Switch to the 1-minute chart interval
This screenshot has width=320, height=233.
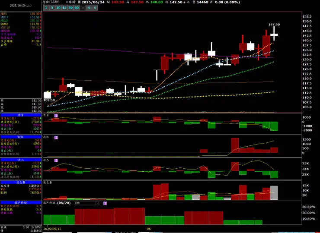[46, 8]
